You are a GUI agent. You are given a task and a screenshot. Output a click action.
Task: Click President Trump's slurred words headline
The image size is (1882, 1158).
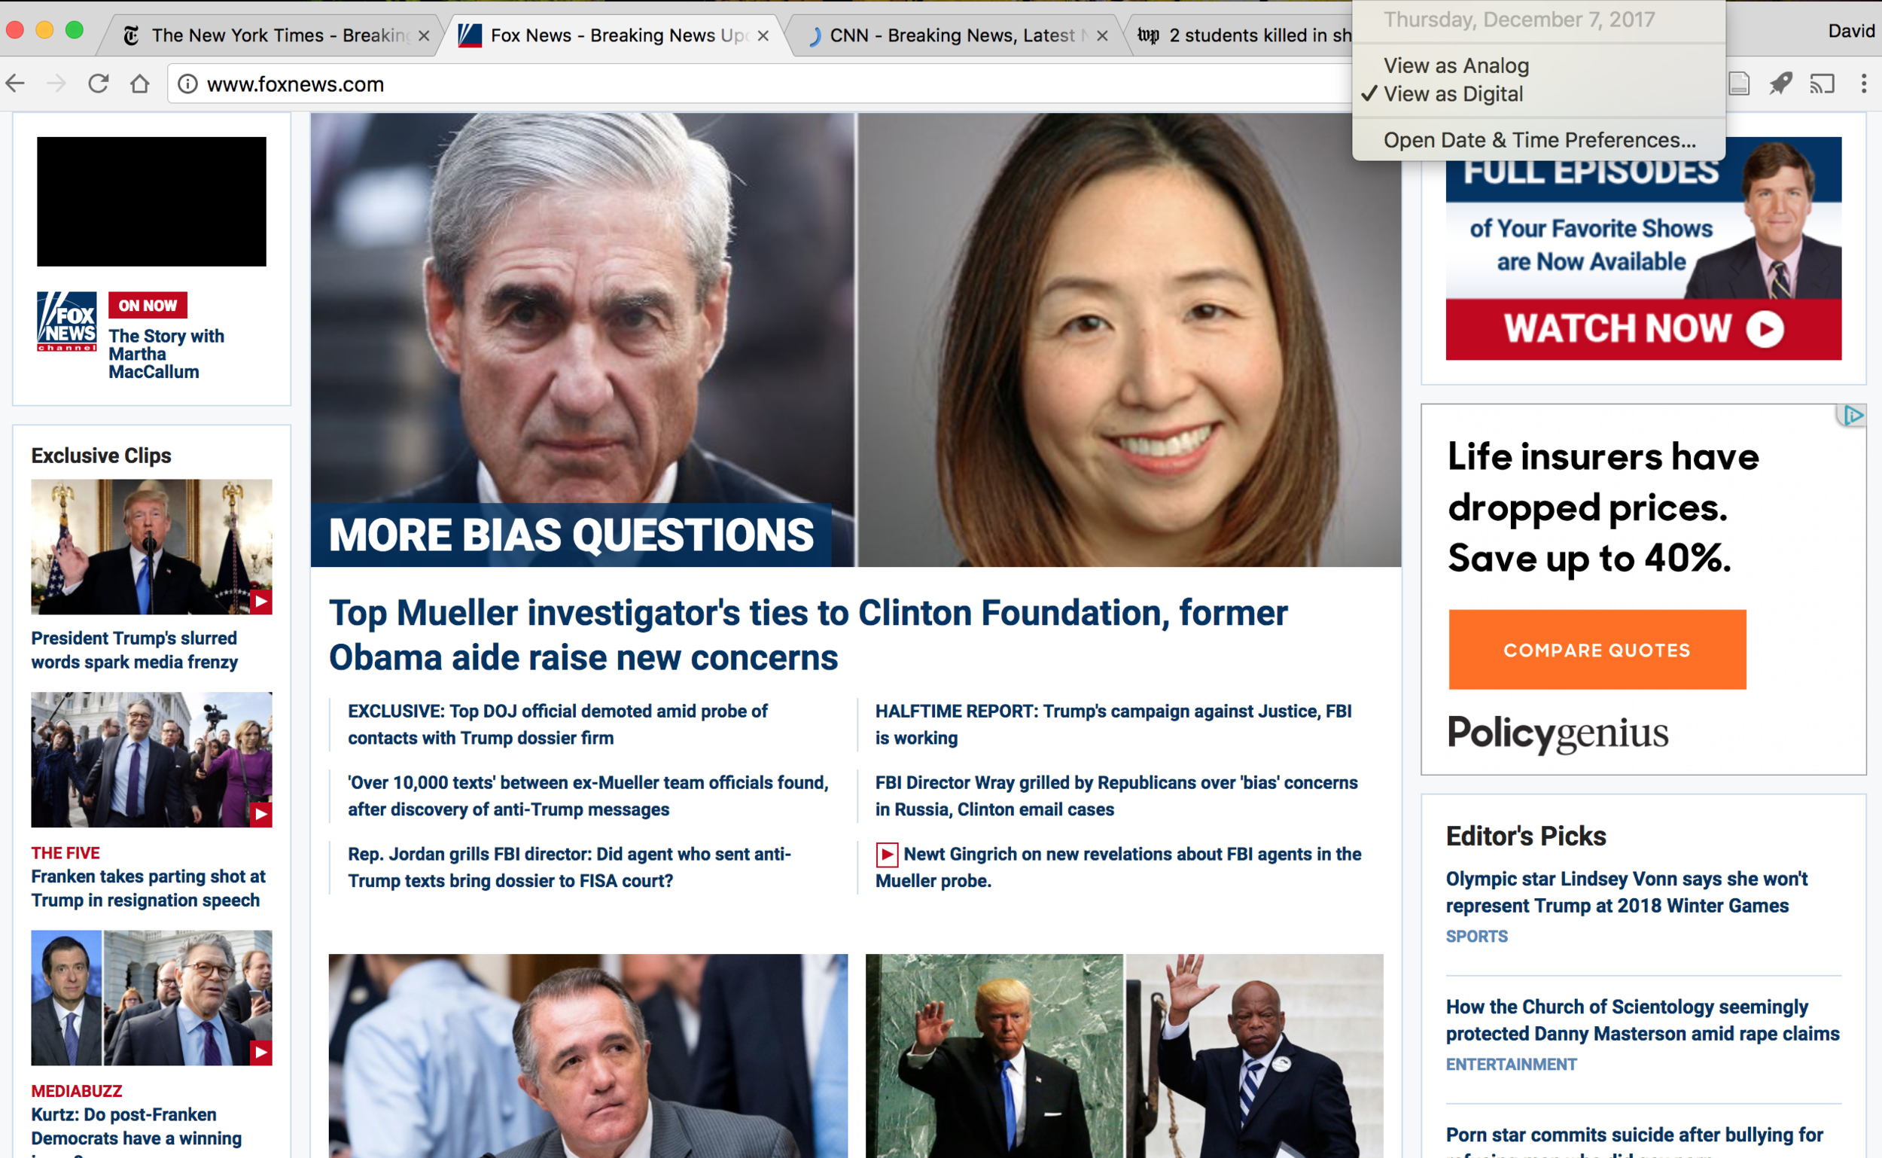[135, 651]
